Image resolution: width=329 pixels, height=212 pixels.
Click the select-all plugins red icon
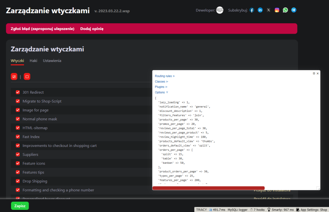(14, 77)
